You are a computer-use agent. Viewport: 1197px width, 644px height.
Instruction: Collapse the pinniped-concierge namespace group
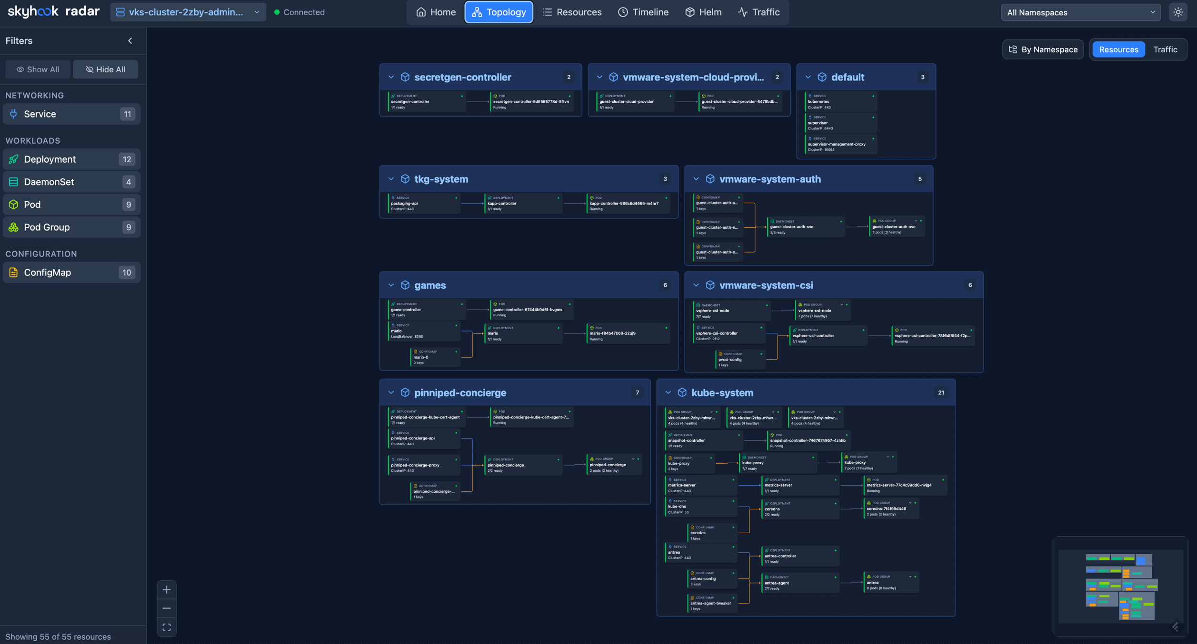point(391,392)
